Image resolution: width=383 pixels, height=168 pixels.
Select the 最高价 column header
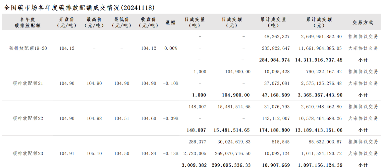click(94, 22)
